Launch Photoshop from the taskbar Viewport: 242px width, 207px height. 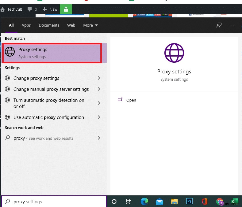189,201
